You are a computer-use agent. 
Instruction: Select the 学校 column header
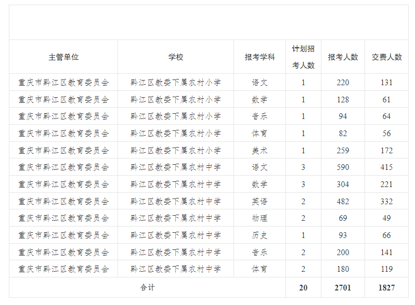pos(176,57)
